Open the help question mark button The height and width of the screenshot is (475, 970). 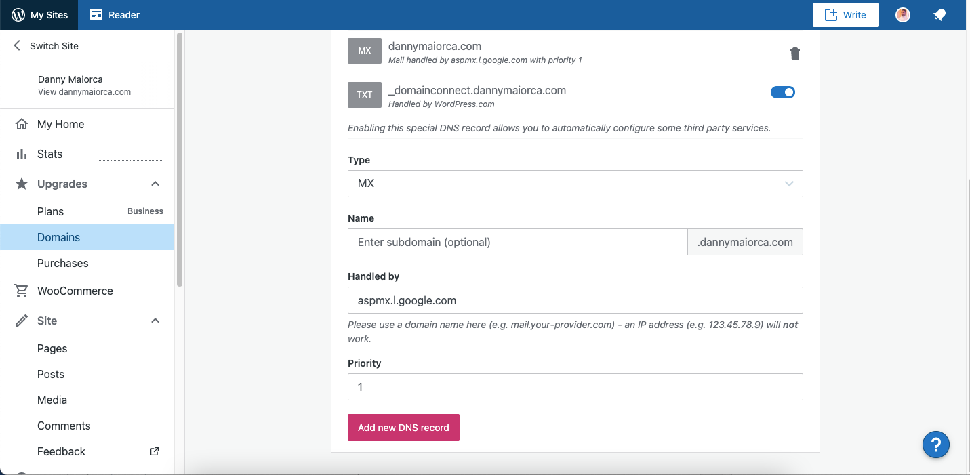[x=936, y=445]
